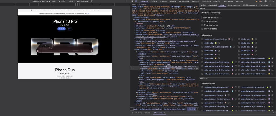Image resolution: width=276 pixels, height=116 pixels.
Task: Check the a#tv-gallery-item-4-link grid overlay
Action: (x=202, y=66)
